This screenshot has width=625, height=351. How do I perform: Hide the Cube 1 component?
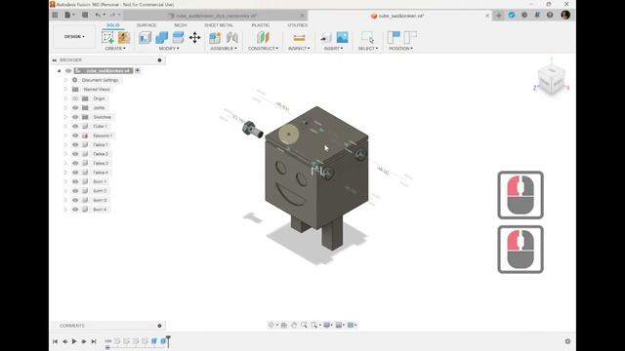click(x=75, y=126)
